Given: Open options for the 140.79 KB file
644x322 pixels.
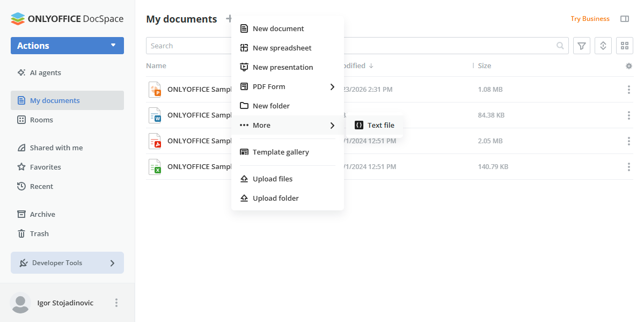Looking at the screenshot, I should (629, 167).
